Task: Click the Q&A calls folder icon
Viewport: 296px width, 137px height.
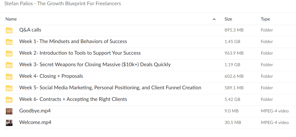Action: click(x=9, y=30)
